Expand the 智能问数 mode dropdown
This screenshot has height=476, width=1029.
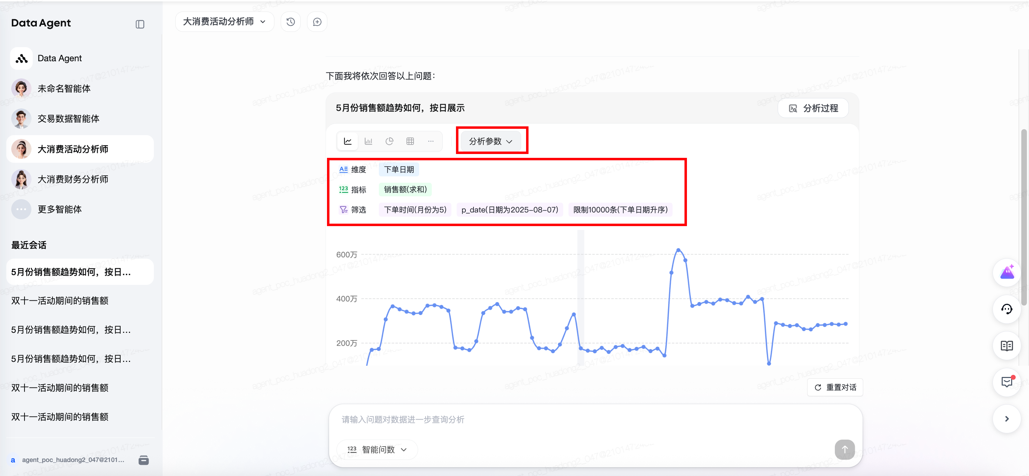(x=377, y=450)
